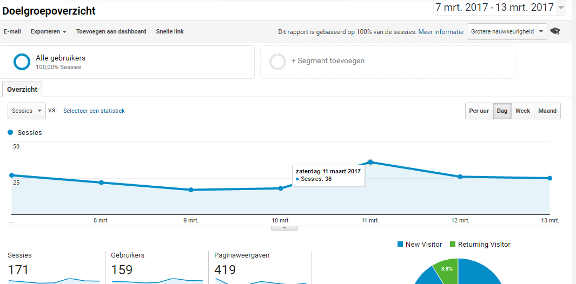Open the Exporteren dropdown
The image size is (576, 284).
coord(49,31)
